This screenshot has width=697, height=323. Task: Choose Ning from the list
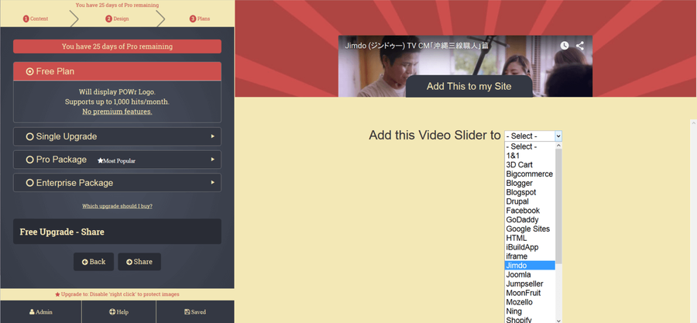530,311
